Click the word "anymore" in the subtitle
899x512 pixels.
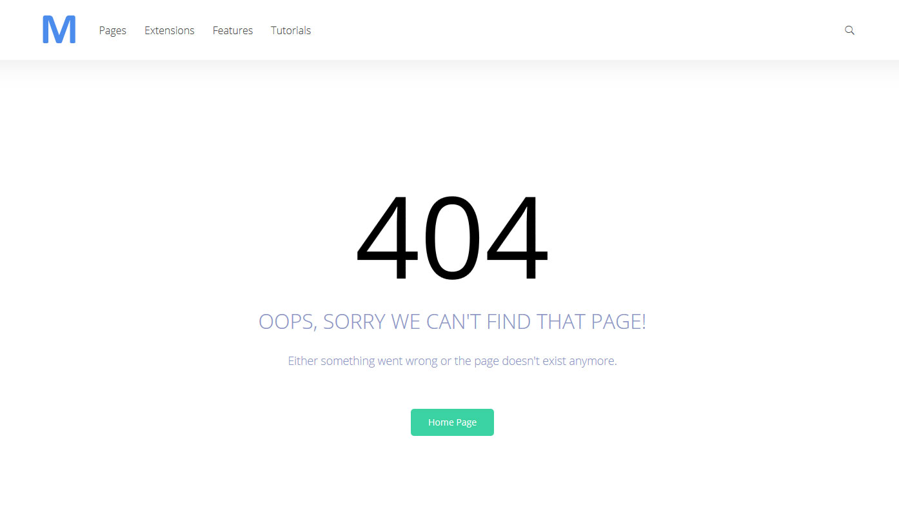tap(593, 361)
